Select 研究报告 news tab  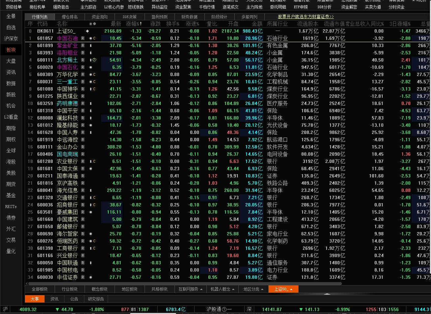click(x=96, y=299)
